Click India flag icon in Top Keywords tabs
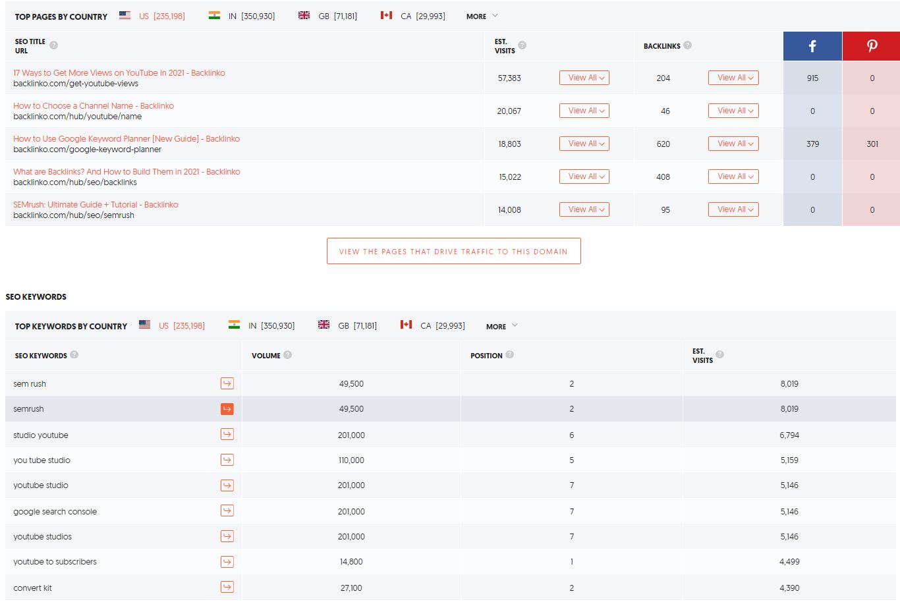900x606 pixels. pos(234,325)
